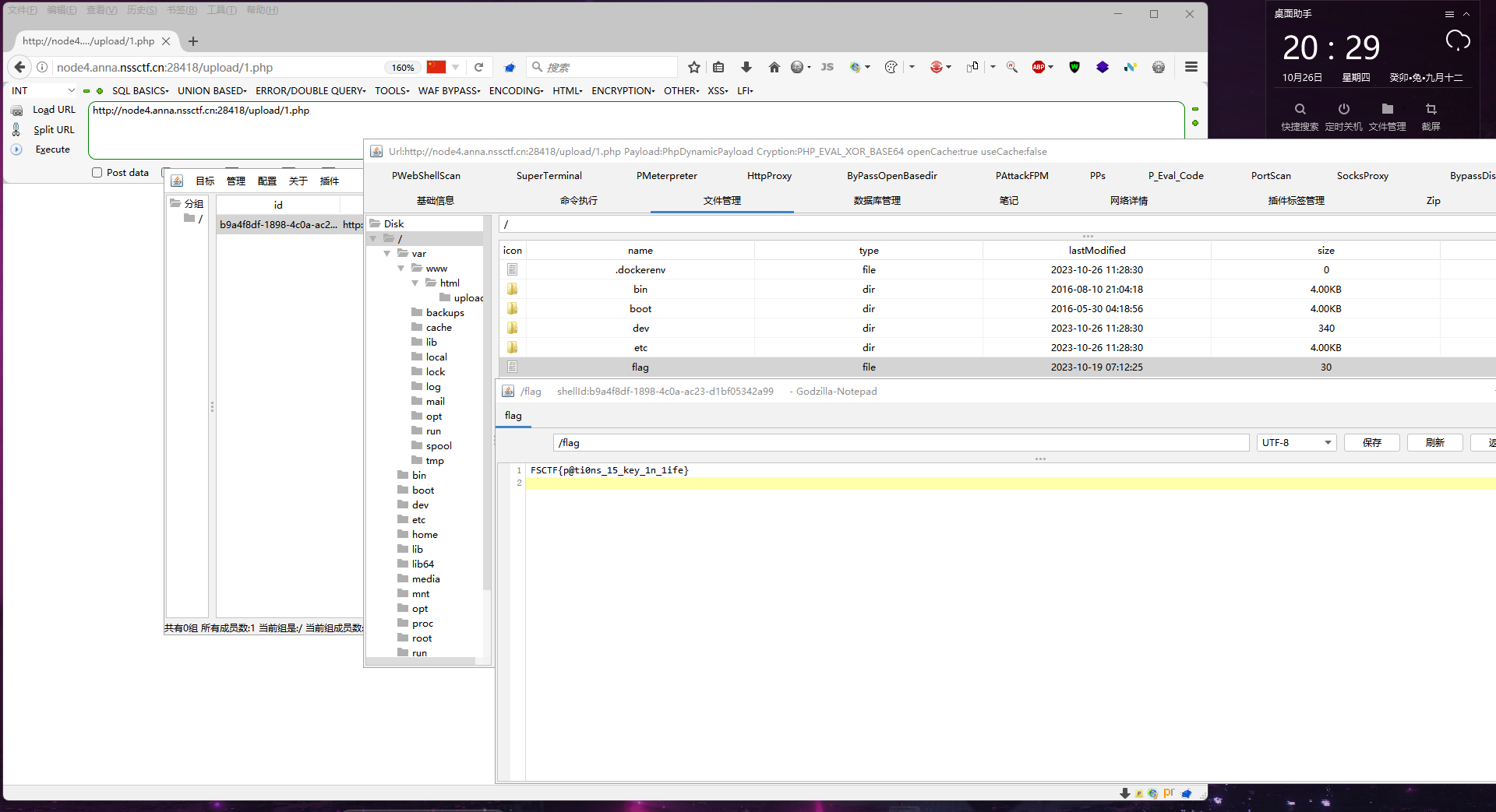Click the 160% zoom level control
The image size is (1496, 812).
point(402,67)
